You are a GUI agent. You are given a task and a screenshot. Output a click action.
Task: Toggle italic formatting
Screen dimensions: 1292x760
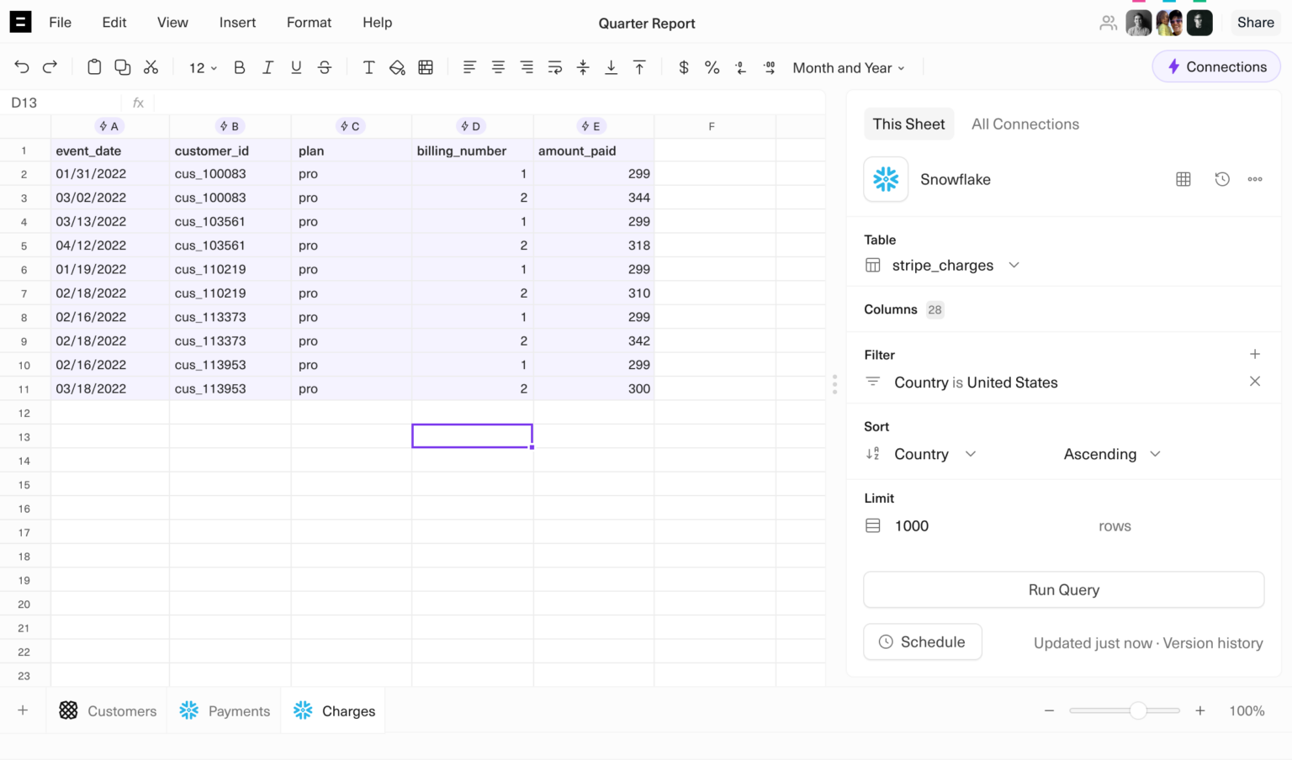(x=267, y=67)
